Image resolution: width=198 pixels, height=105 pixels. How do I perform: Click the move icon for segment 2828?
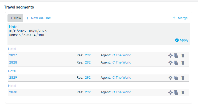170,63
